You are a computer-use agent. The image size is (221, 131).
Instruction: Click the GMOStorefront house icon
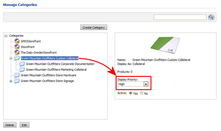click(x=17, y=41)
